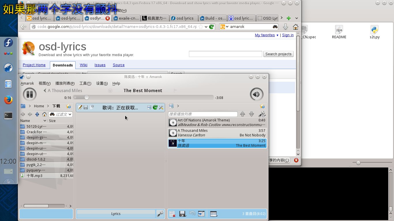394x221 pixels.
Task: Open the 工具(T) menu
Action: [85, 83]
